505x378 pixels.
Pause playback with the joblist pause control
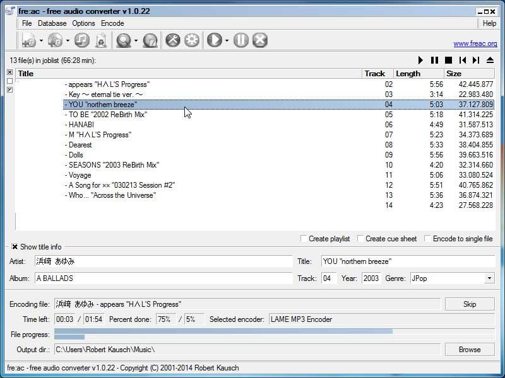pos(434,60)
